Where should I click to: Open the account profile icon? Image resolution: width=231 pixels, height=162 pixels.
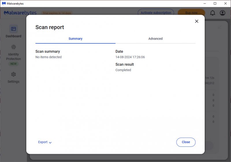[222, 13]
